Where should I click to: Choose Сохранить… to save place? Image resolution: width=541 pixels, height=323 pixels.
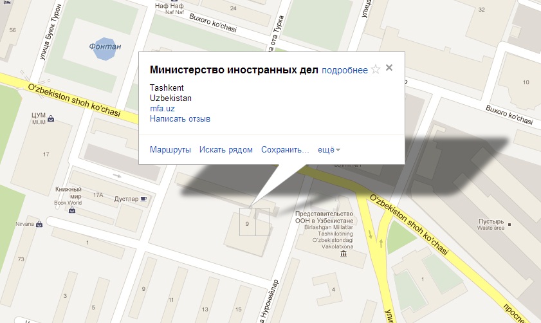coord(285,150)
